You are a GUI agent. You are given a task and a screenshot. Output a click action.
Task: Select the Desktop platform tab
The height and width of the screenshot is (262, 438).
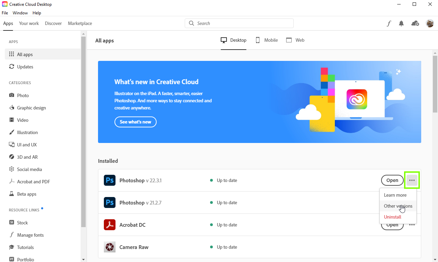(233, 40)
